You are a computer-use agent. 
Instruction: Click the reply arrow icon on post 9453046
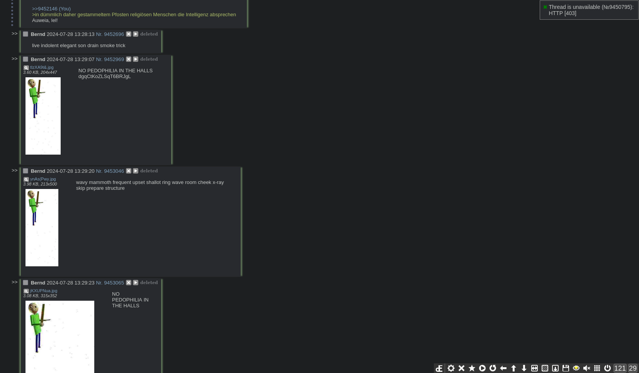[136, 171]
